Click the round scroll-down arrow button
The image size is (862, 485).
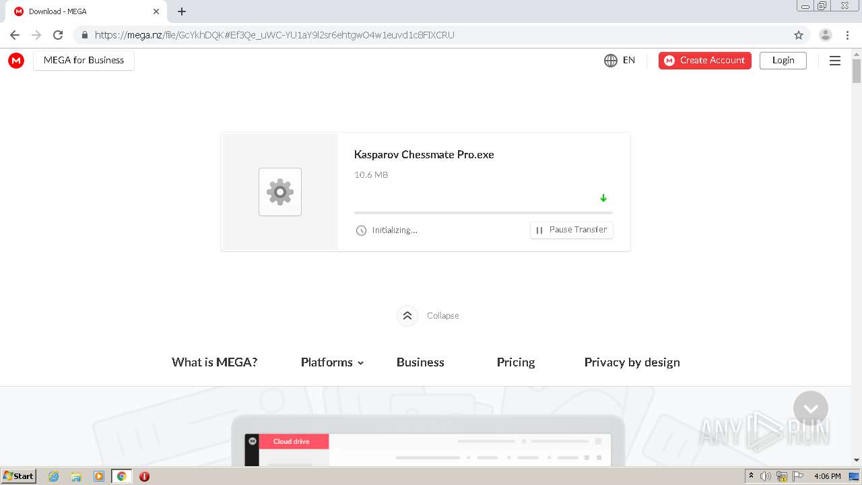click(x=811, y=408)
